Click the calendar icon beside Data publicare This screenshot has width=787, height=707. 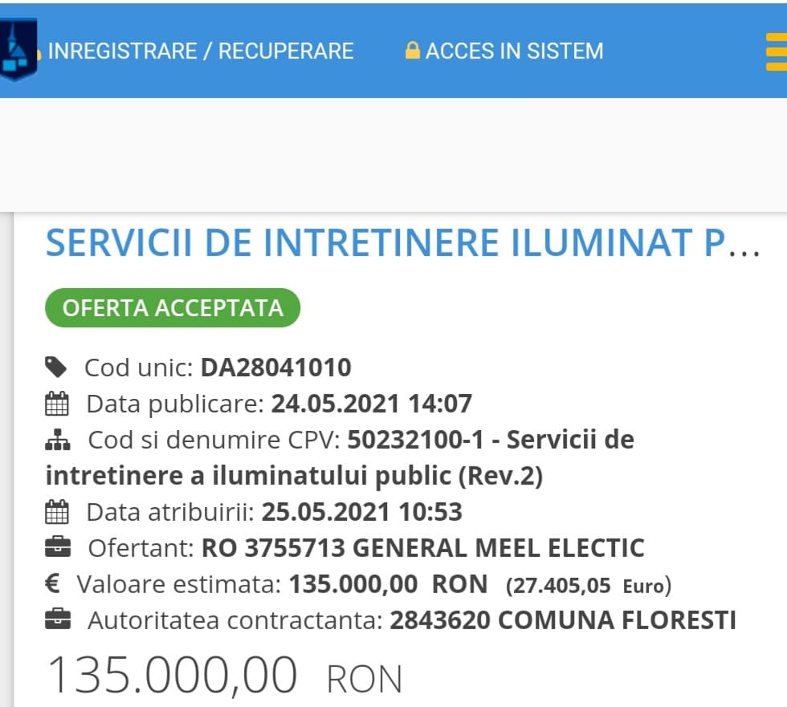click(x=57, y=404)
